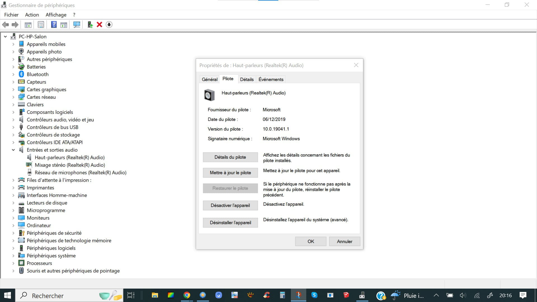Scan for hardware changes monitor icon
The width and height of the screenshot is (537, 302).
(77, 25)
